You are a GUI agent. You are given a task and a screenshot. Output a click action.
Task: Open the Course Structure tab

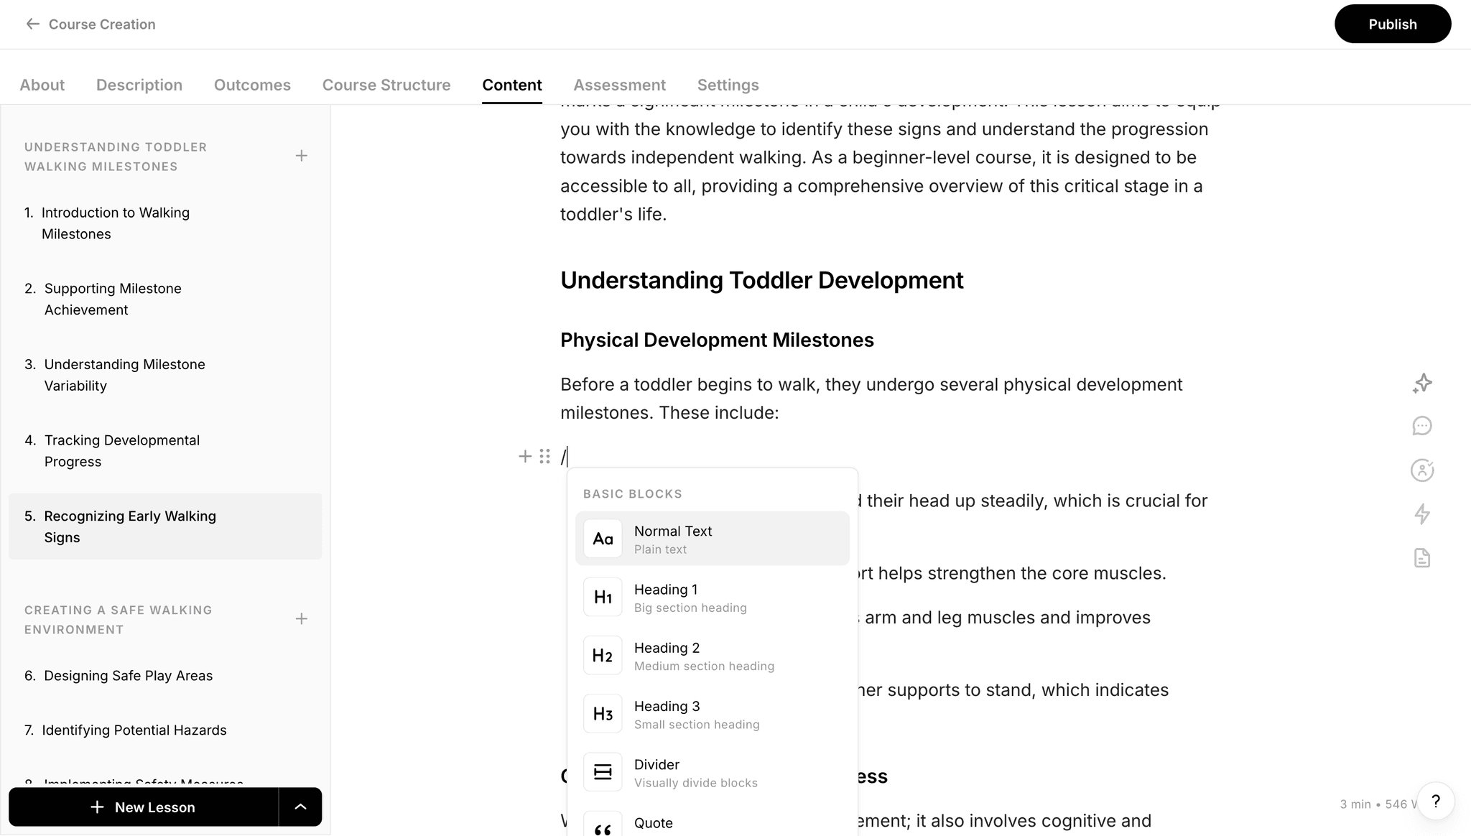(x=386, y=85)
